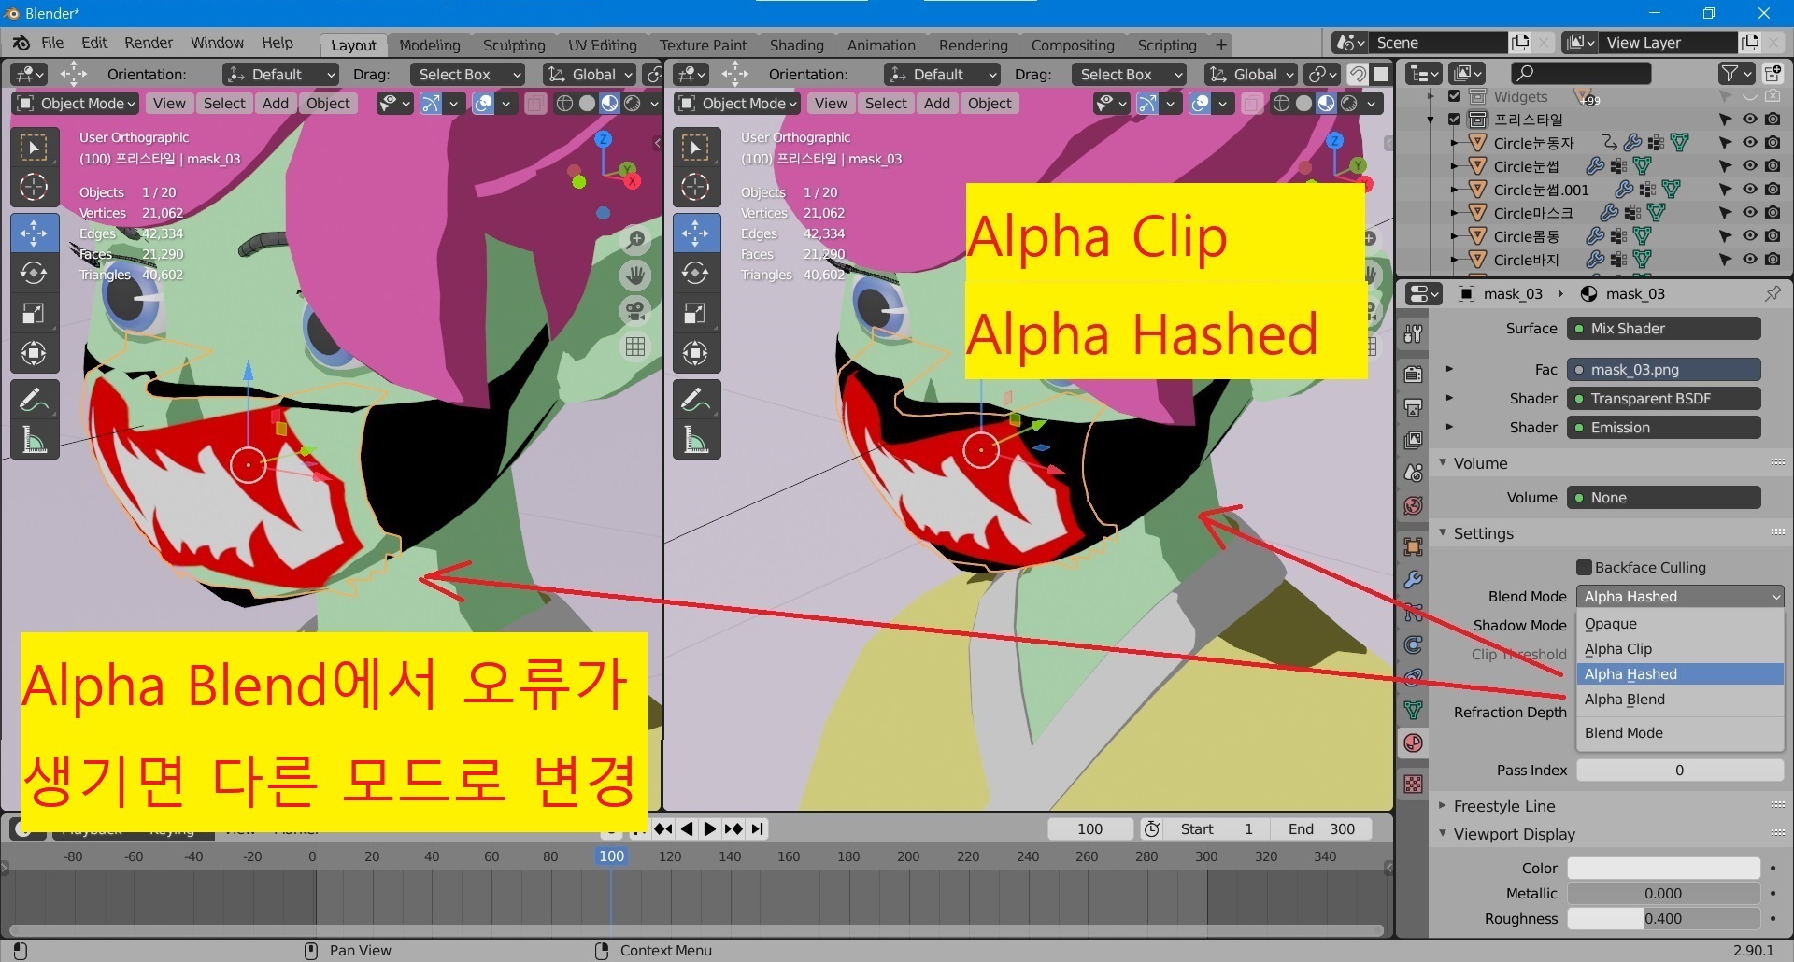Select the Rotate tool in right viewport

695,273
